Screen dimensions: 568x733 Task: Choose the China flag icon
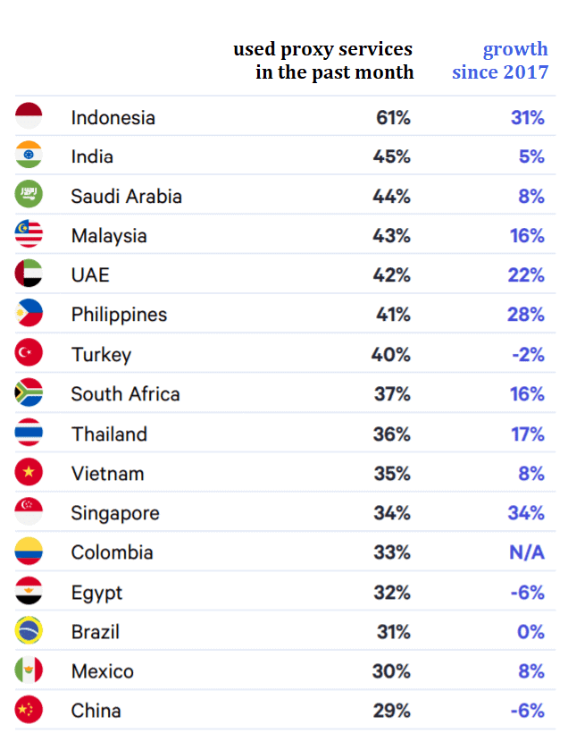pos(29,710)
